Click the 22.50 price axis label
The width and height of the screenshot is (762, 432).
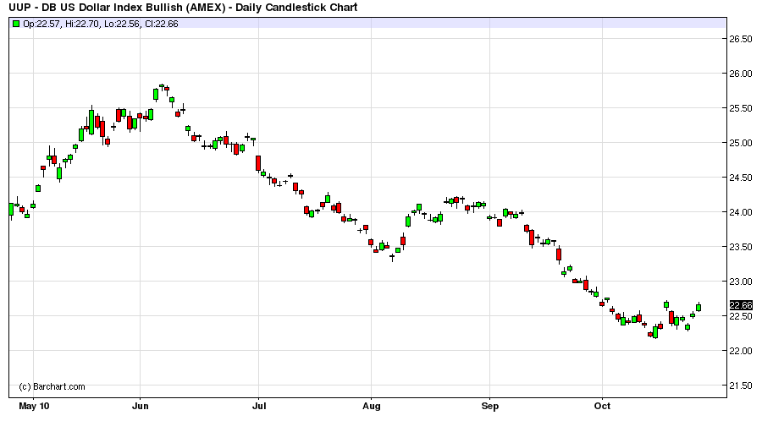(740, 316)
